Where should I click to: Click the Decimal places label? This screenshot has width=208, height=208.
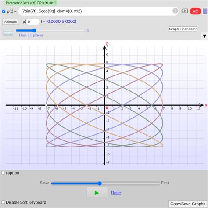tap(31, 35)
